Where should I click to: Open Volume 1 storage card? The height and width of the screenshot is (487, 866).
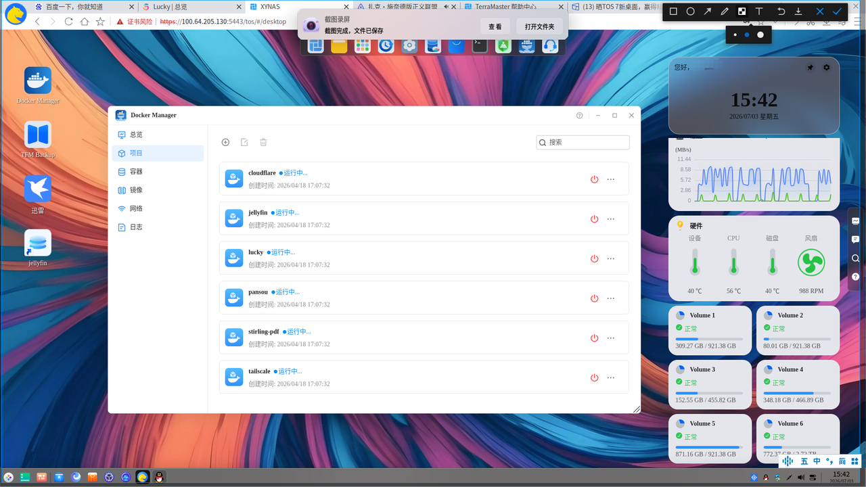tap(710, 331)
